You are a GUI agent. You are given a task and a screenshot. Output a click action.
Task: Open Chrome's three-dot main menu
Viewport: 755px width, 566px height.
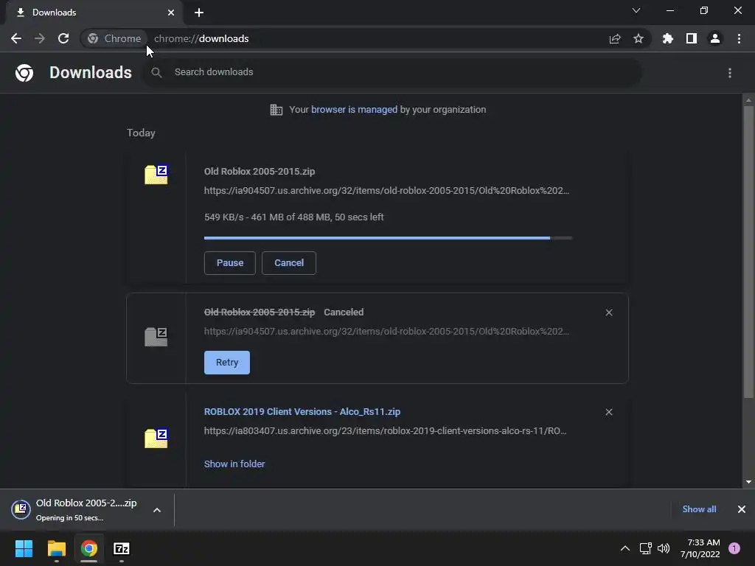739,38
